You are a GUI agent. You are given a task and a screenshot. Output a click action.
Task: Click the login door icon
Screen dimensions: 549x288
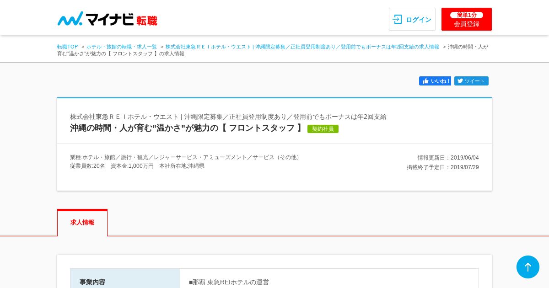[397, 19]
